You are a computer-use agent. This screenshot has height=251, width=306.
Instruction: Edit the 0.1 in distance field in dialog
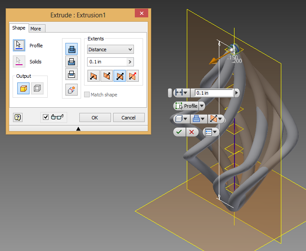click(x=107, y=62)
